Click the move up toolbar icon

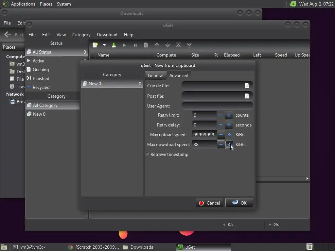(x=157, y=45)
